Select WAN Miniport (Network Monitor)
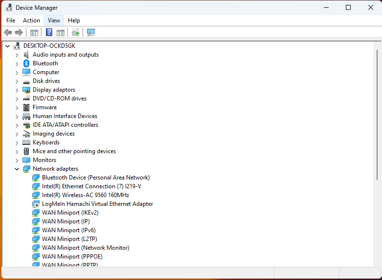Viewport: 382px width, 280px height. coord(85,248)
